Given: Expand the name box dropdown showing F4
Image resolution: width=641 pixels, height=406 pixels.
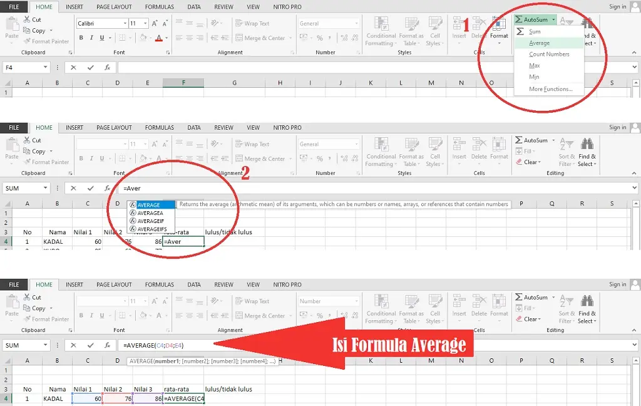Looking at the screenshot, I should point(45,67).
